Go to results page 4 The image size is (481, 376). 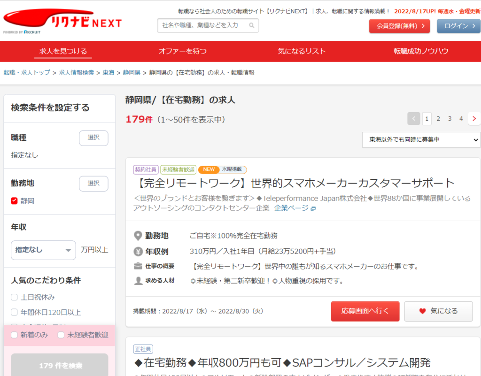pyautogui.click(x=461, y=119)
